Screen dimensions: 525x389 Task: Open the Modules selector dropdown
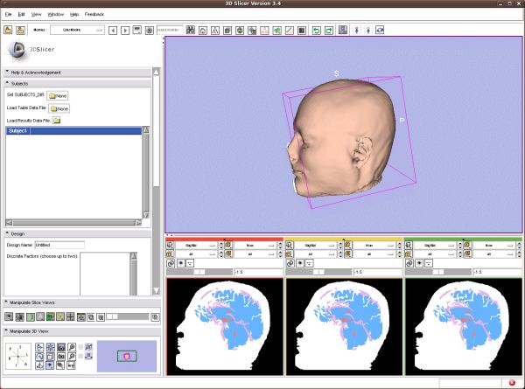coord(77,30)
